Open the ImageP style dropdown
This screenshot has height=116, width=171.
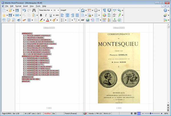[x=78, y=10]
